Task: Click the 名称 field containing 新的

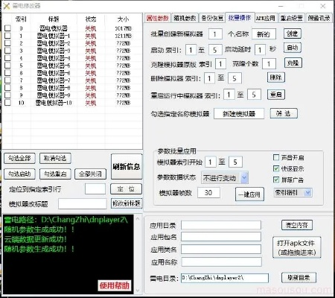Action: click(x=264, y=34)
